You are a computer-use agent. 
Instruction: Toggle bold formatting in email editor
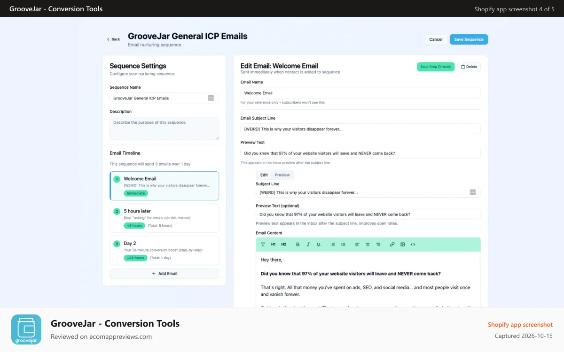coord(298,245)
